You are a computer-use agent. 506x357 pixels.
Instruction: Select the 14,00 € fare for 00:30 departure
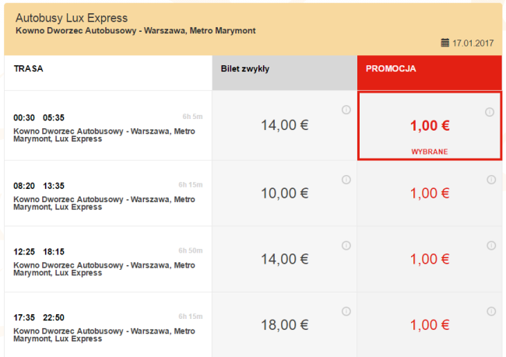[284, 125]
